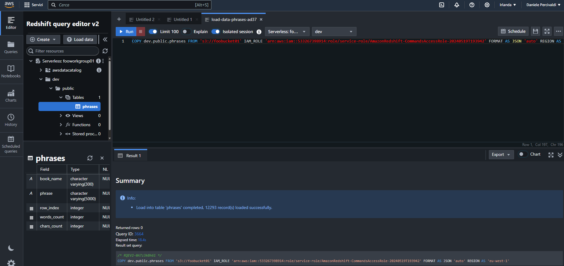Close the phrases details panel
This screenshot has height=266, width=564.
102,158
